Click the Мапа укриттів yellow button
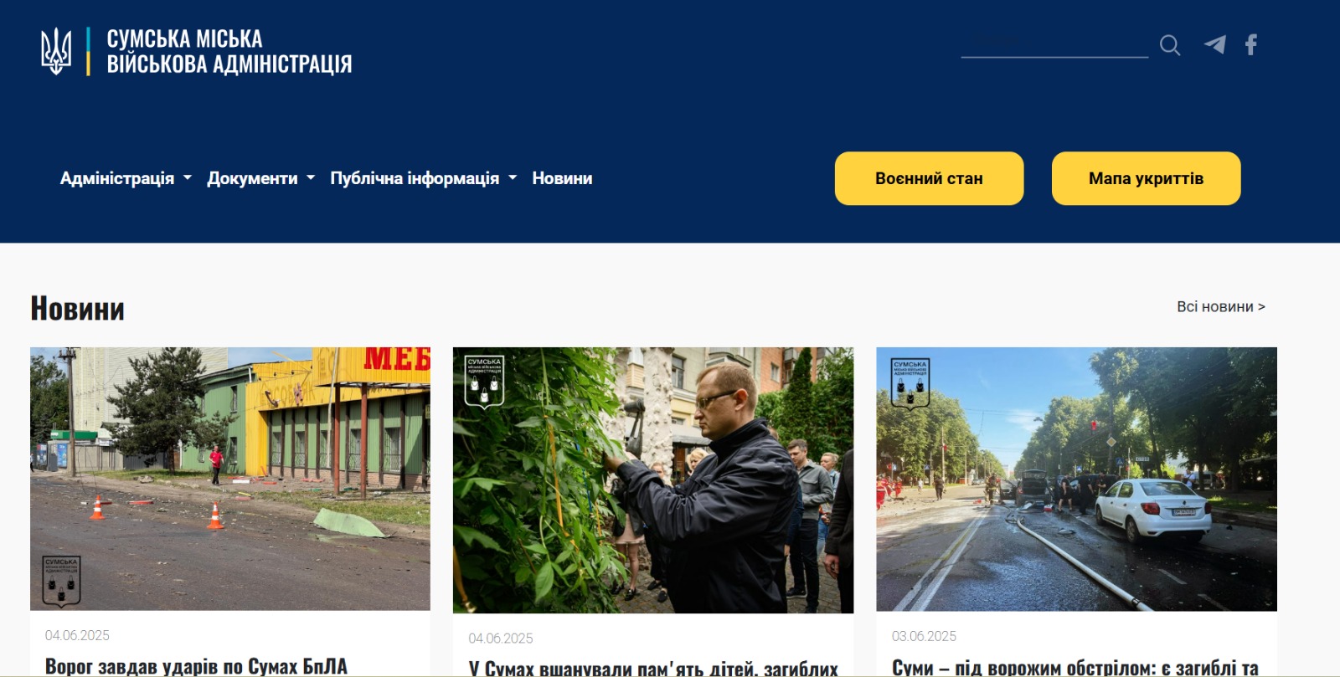Screen dimensions: 1340x677 (1146, 178)
